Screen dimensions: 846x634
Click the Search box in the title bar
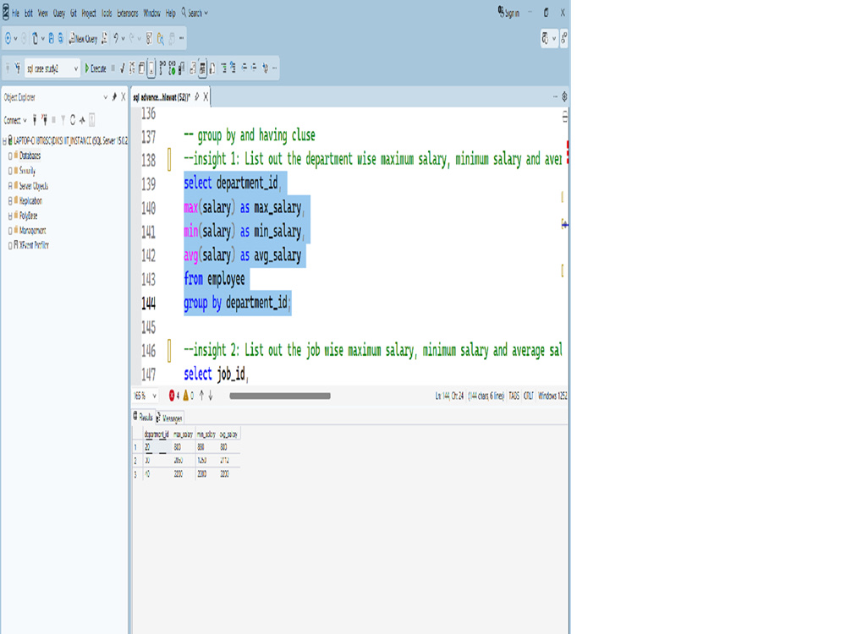point(195,13)
